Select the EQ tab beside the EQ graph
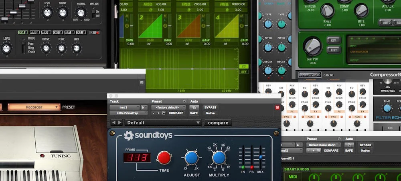401x181 pixels. click(244, 66)
